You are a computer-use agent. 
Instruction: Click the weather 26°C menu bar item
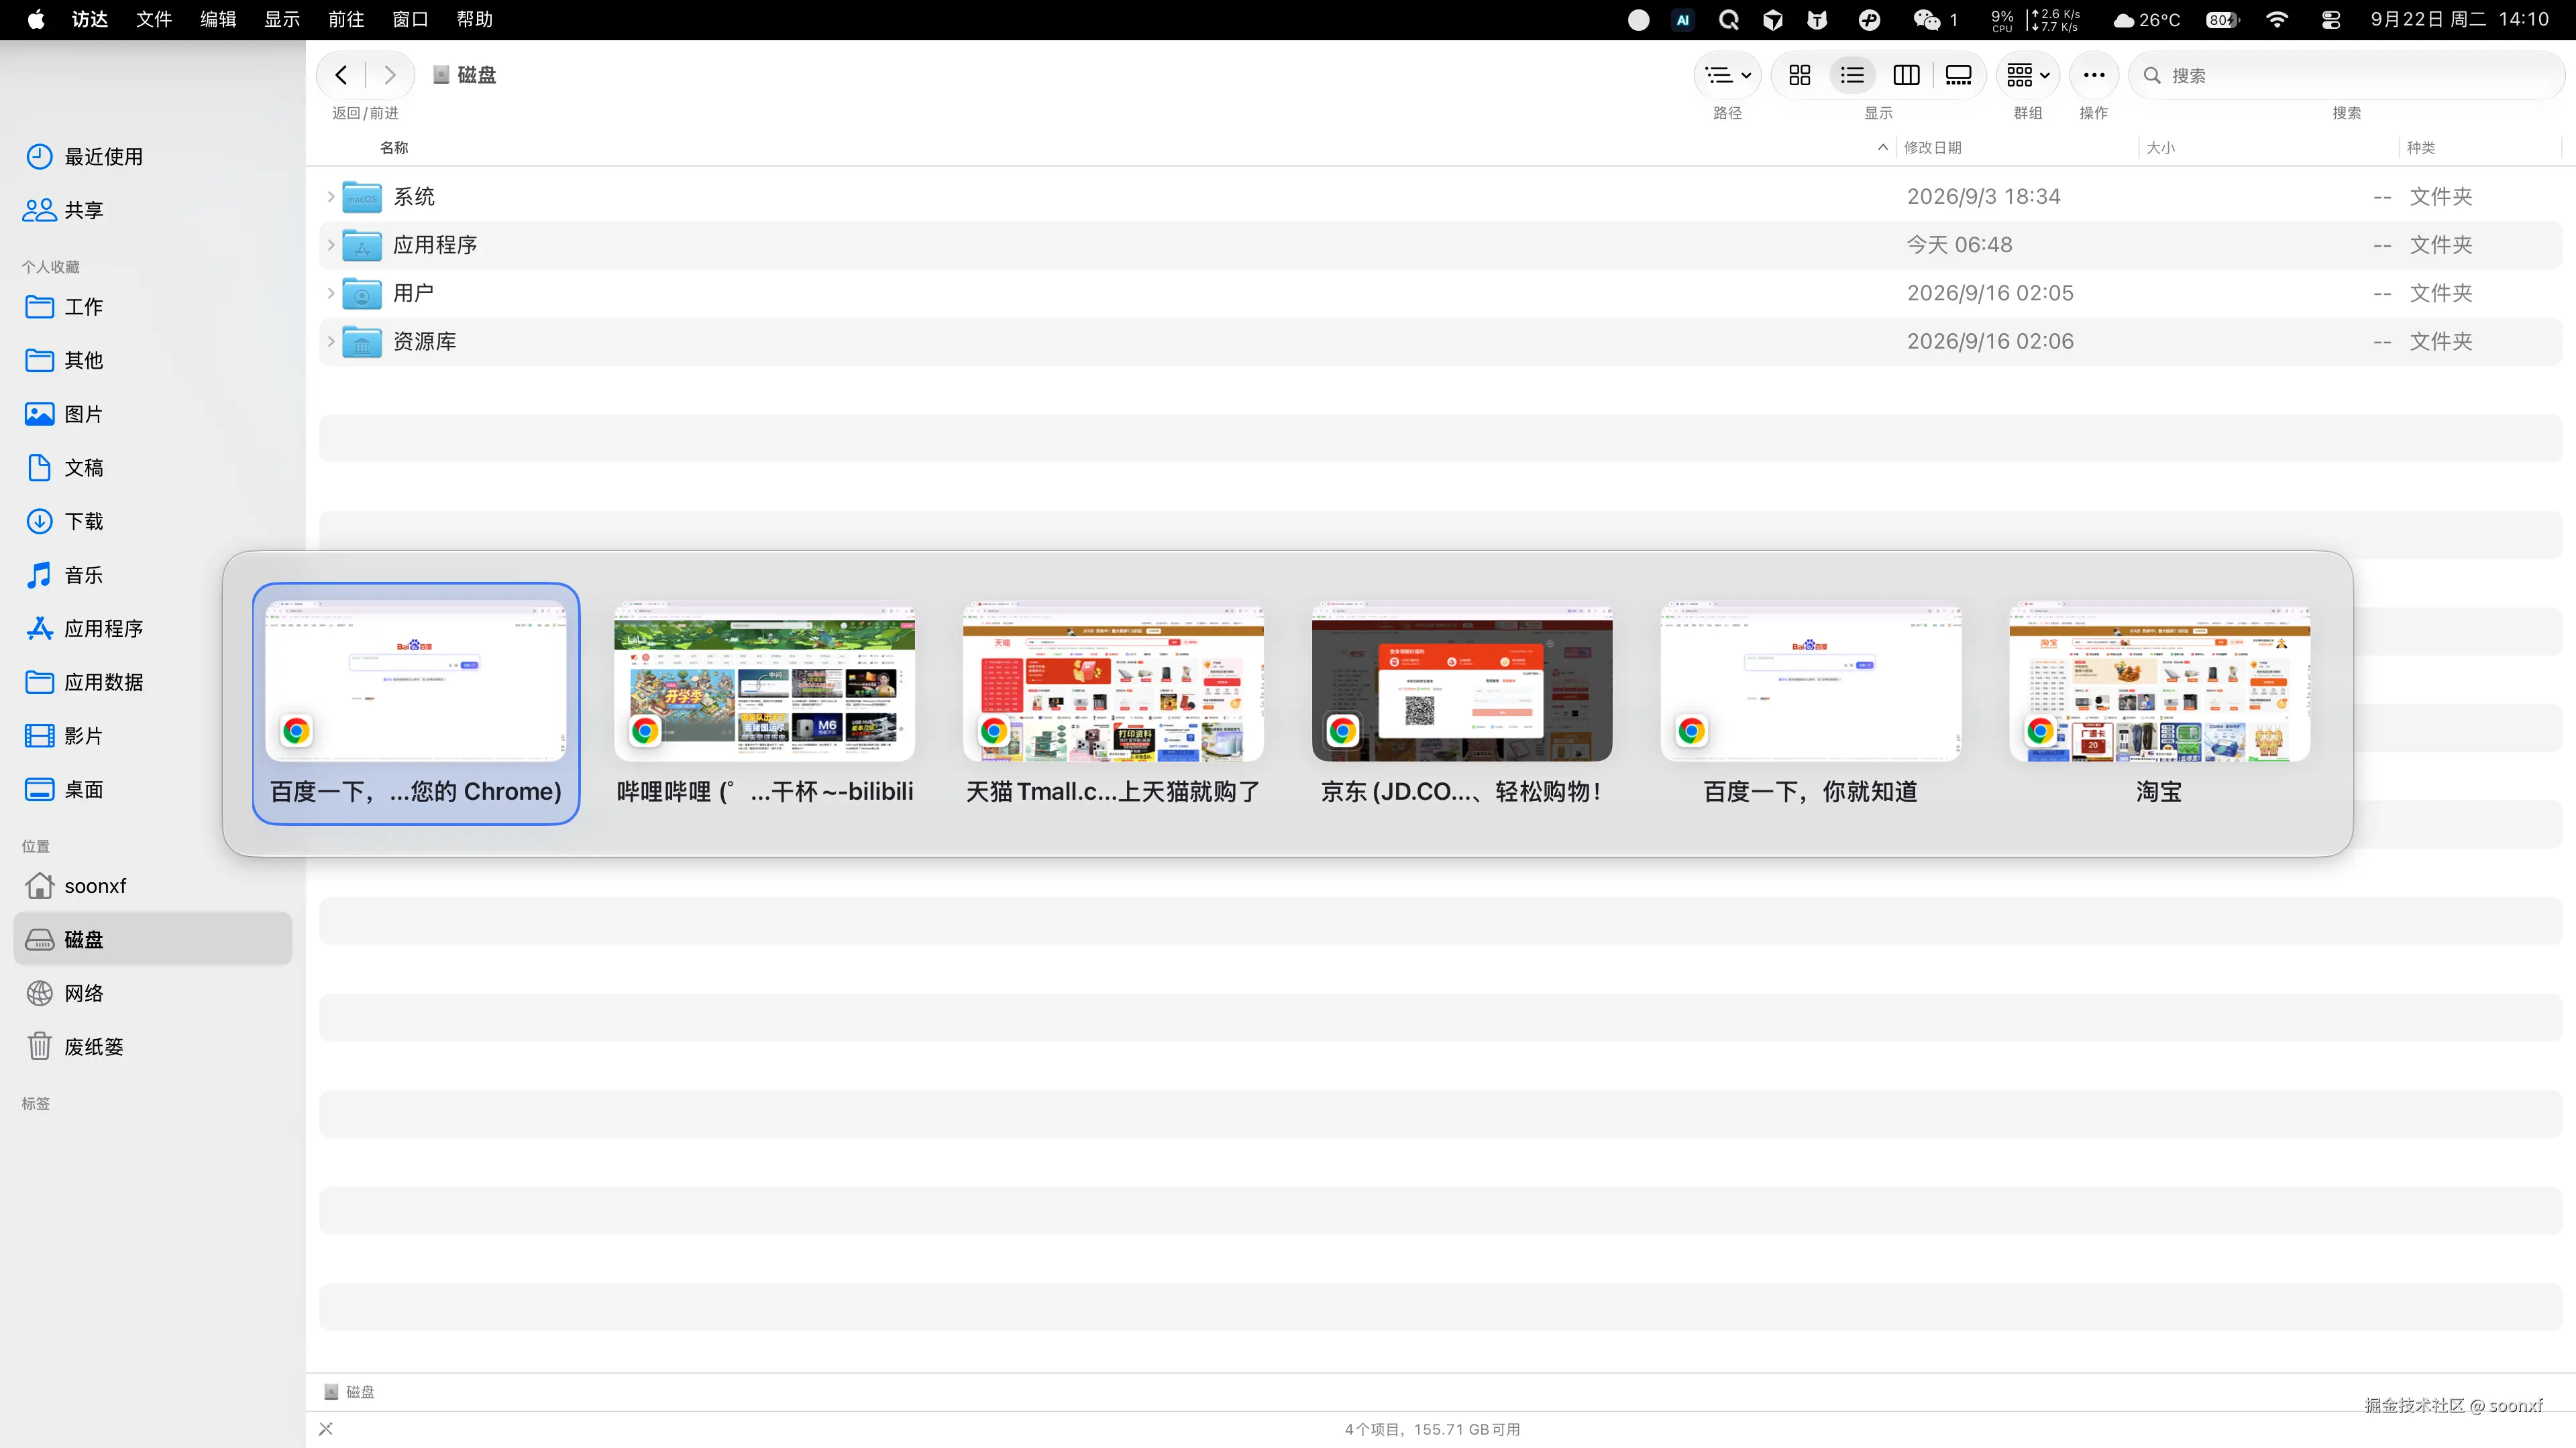pos(2146,20)
